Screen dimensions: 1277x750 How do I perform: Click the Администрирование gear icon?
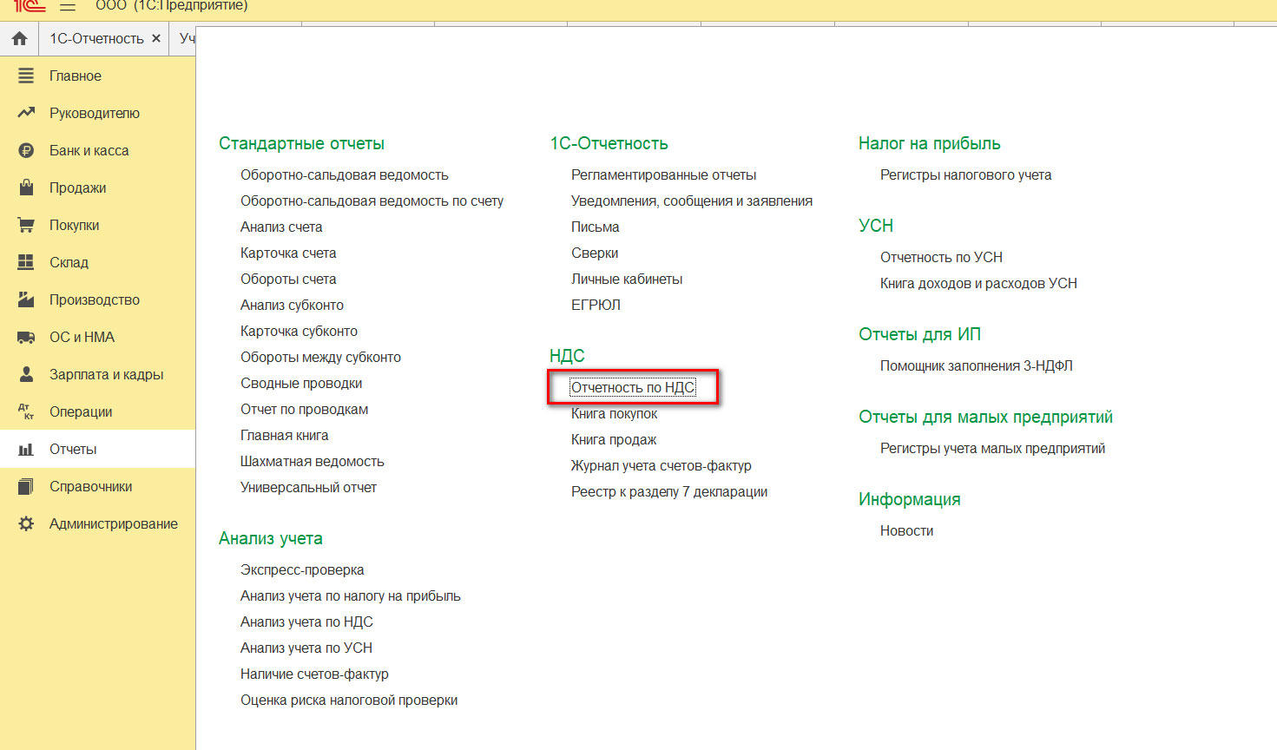26,523
